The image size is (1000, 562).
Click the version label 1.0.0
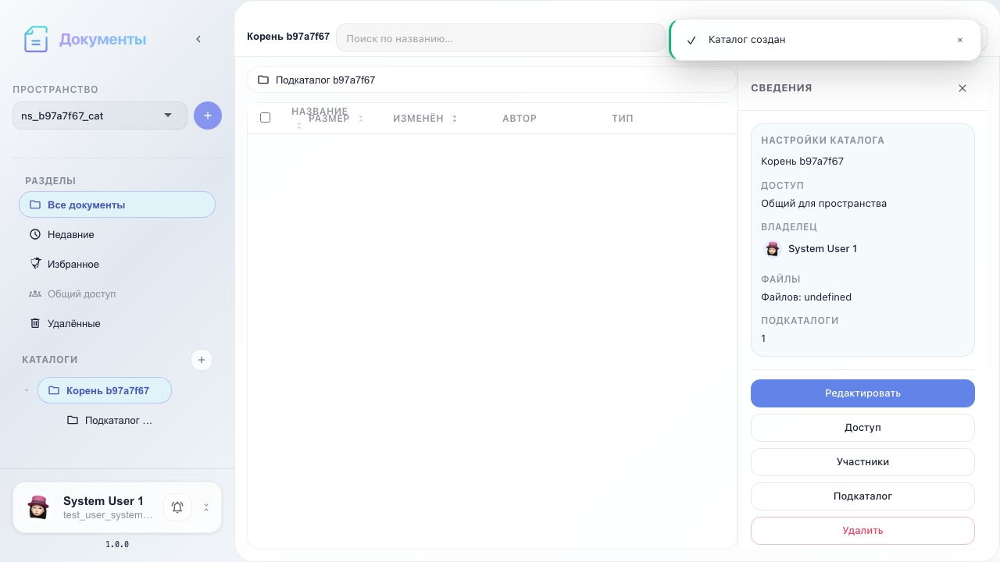tap(117, 544)
